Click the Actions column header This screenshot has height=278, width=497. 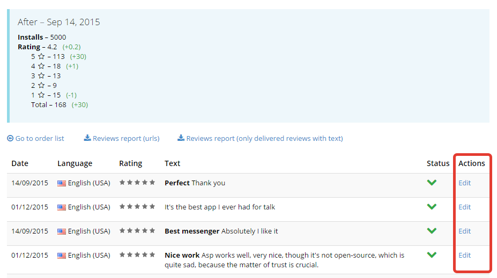click(x=472, y=163)
